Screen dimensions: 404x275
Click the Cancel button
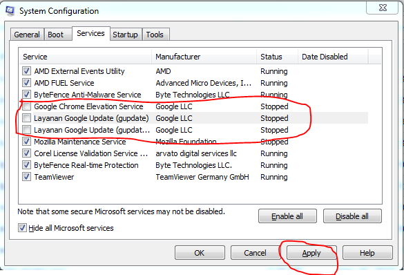[x=255, y=253]
